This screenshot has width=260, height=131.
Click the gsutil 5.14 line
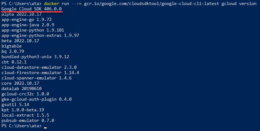point(15,105)
